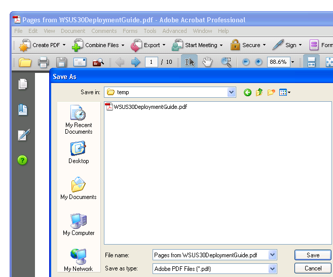Click the Save floppy disk icon
The height and width of the screenshot is (277, 333).
(62, 62)
